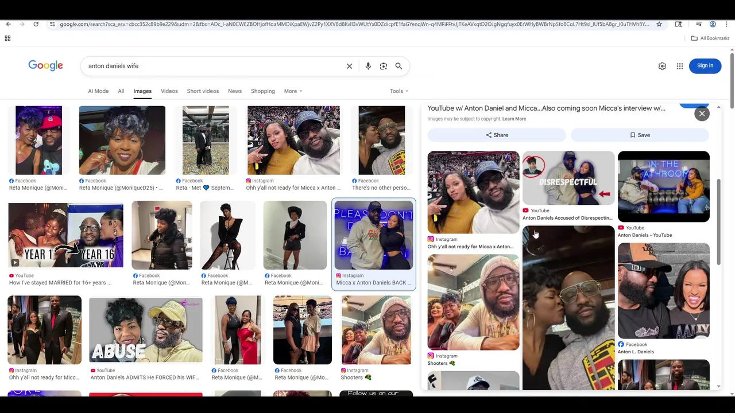This screenshot has height=413, width=735.
Task: Switch to AI Mode tab
Action: coord(98,91)
